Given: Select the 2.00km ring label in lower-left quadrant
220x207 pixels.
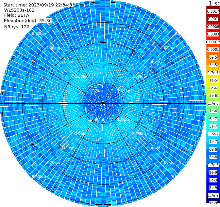Looking at the screenshot, I should 82,134.
